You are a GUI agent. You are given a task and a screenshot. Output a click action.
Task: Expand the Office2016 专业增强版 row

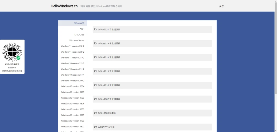pos(152,57)
